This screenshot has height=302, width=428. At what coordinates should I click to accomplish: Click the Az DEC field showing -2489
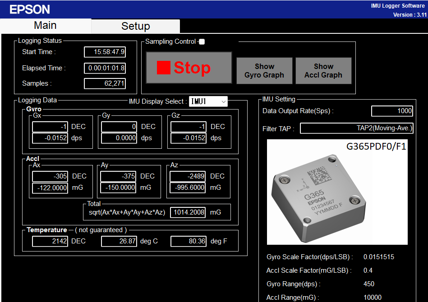tap(188, 176)
